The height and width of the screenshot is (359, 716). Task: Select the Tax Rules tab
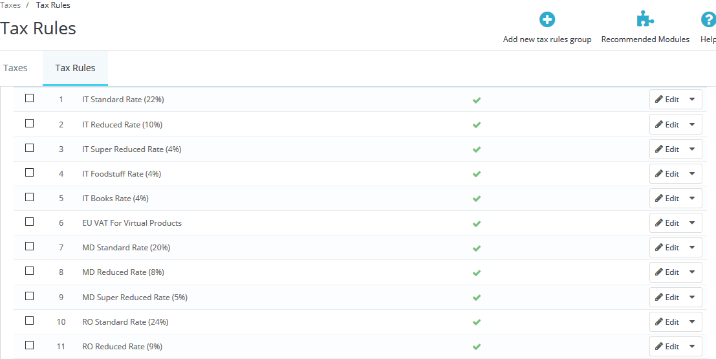pyautogui.click(x=75, y=68)
